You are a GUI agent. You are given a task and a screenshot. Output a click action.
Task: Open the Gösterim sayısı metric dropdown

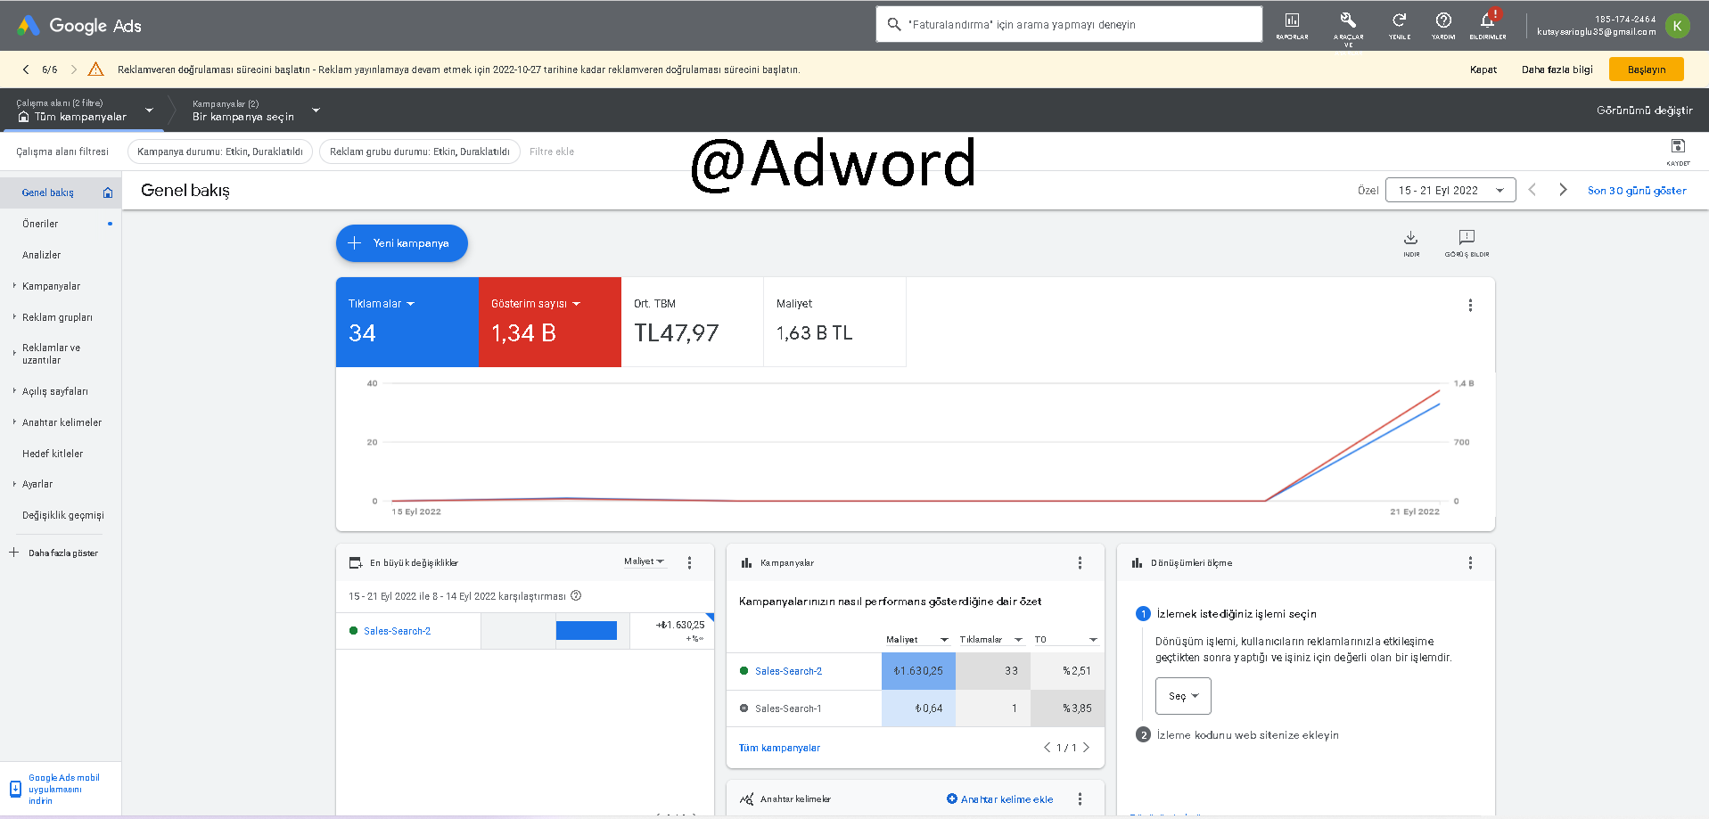(536, 304)
